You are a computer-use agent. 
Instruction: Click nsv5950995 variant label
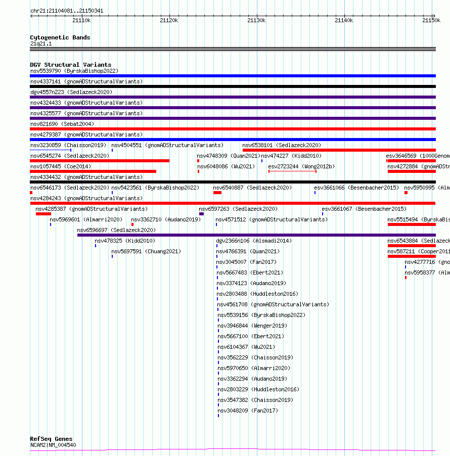pyautogui.click(x=427, y=188)
